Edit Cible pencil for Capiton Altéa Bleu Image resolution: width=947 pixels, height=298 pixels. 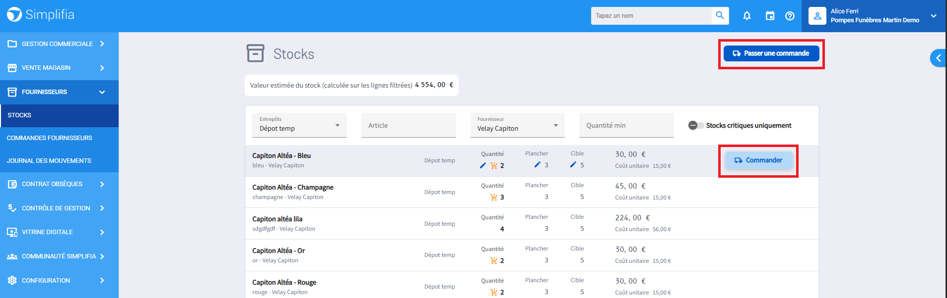[x=573, y=164]
